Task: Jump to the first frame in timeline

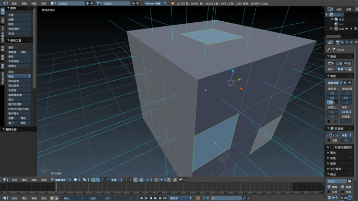Action: (x=141, y=198)
